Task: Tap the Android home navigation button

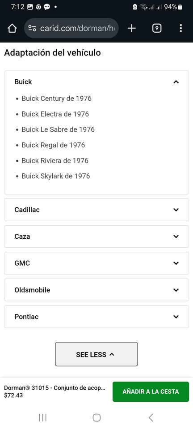Action: click(x=96, y=417)
